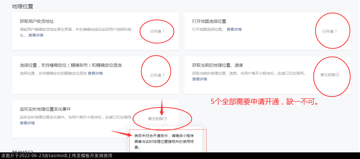Image resolution: width=360 pixels, height=159 pixels.
Task: Select 暂无权限 label in 监听实时地理位置变化事件 card
Action: pos(156,119)
